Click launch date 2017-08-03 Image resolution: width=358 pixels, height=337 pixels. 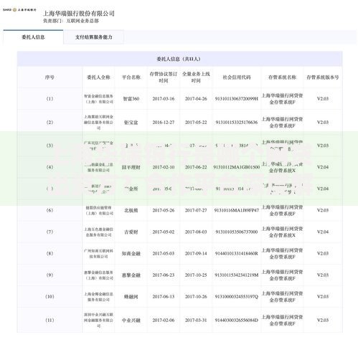[196, 232]
